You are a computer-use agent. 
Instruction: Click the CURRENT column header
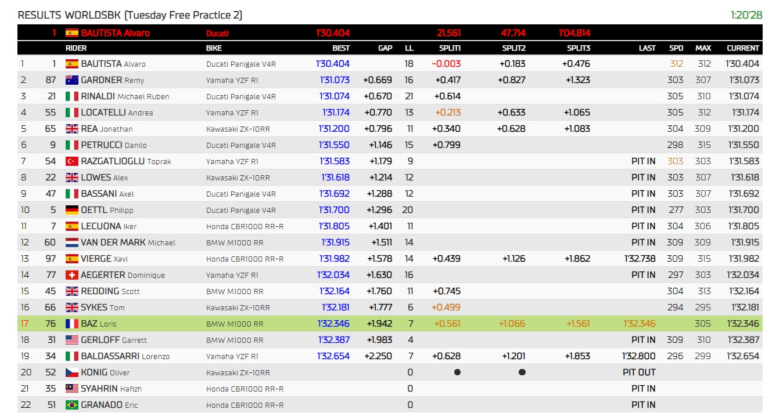(743, 48)
